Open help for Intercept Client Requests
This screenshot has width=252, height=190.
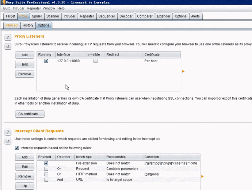8,132
